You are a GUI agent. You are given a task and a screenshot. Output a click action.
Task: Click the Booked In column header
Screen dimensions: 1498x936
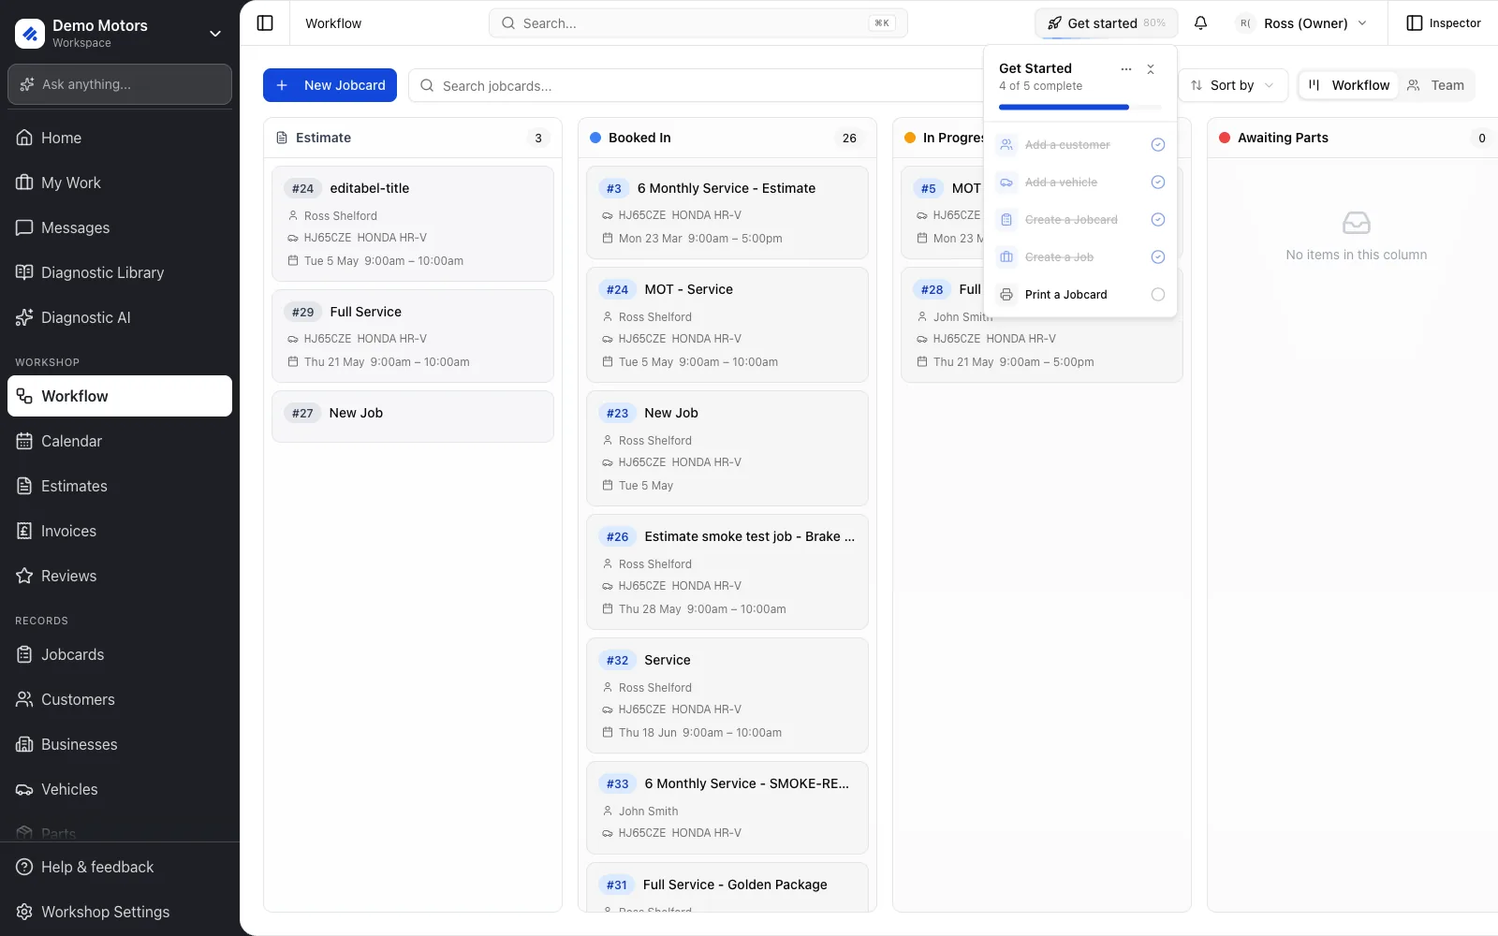tap(727, 138)
